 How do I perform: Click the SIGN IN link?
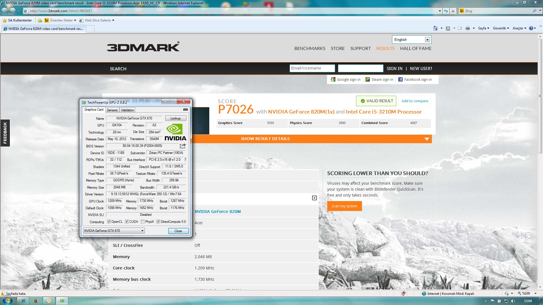click(395, 69)
